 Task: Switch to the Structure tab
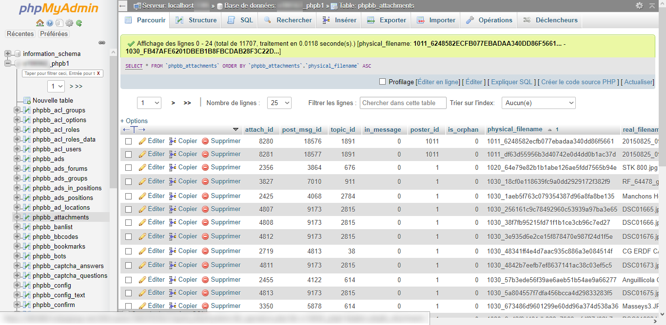pyautogui.click(x=196, y=20)
